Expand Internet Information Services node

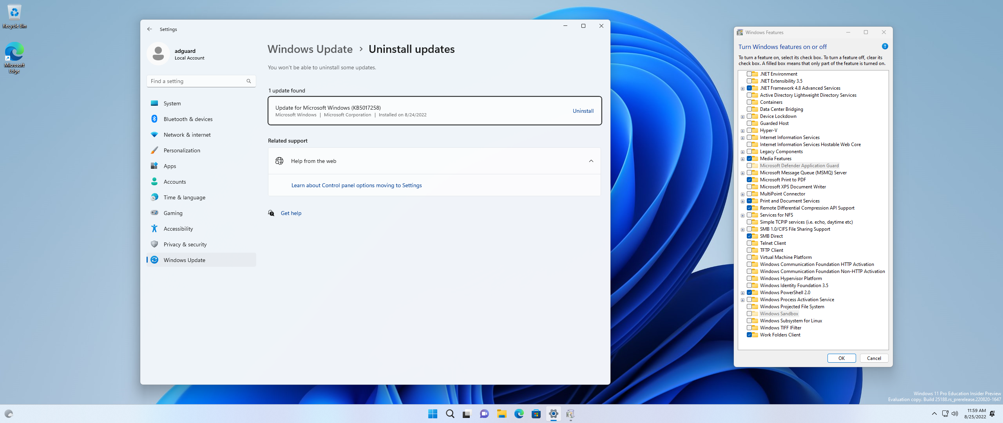pyautogui.click(x=742, y=138)
